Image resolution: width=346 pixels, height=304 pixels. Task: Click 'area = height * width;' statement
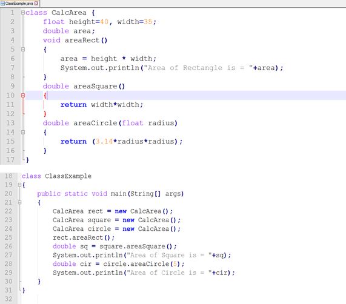click(108, 59)
